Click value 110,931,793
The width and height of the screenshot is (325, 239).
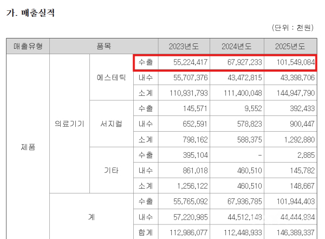click(188, 93)
